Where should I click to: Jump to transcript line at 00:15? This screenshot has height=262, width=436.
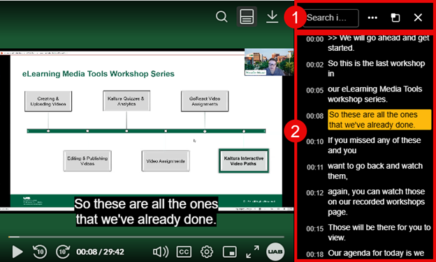point(368,232)
